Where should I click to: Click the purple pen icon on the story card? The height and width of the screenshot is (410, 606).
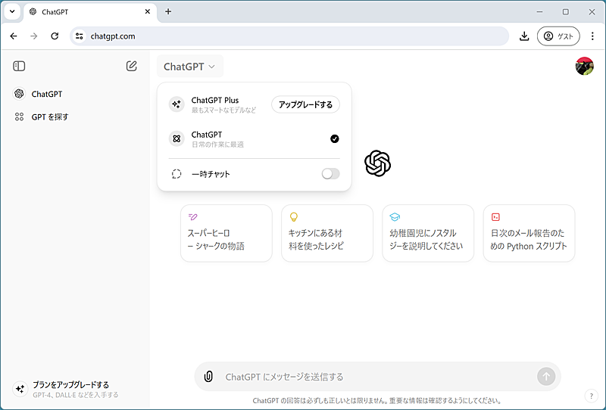pyautogui.click(x=192, y=216)
